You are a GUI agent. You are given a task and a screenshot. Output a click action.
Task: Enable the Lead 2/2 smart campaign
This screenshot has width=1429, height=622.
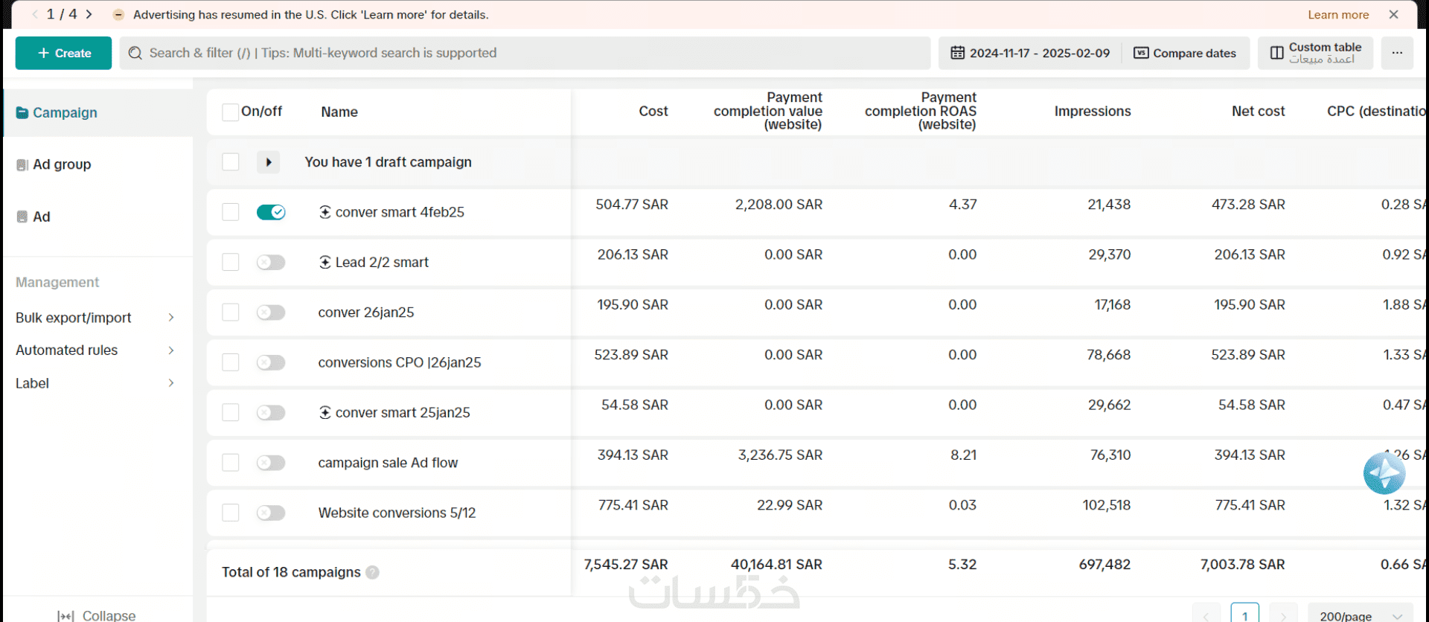point(271,262)
